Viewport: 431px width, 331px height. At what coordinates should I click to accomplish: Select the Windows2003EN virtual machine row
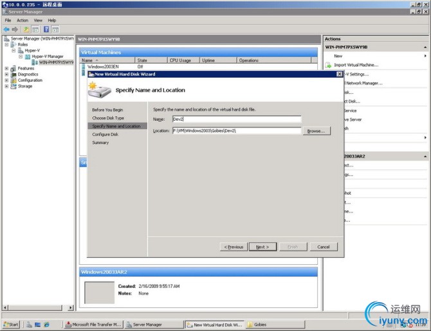199,67
